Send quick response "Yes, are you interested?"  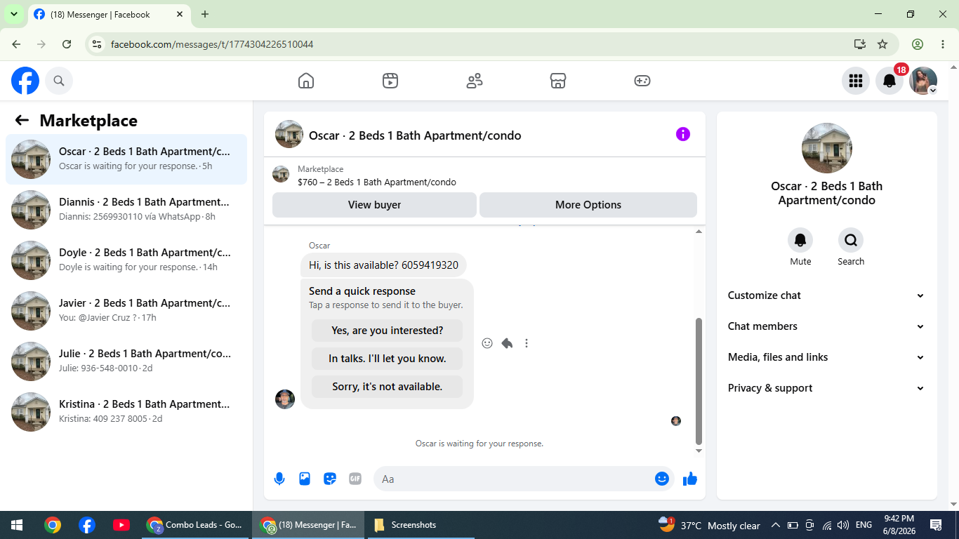click(x=387, y=331)
